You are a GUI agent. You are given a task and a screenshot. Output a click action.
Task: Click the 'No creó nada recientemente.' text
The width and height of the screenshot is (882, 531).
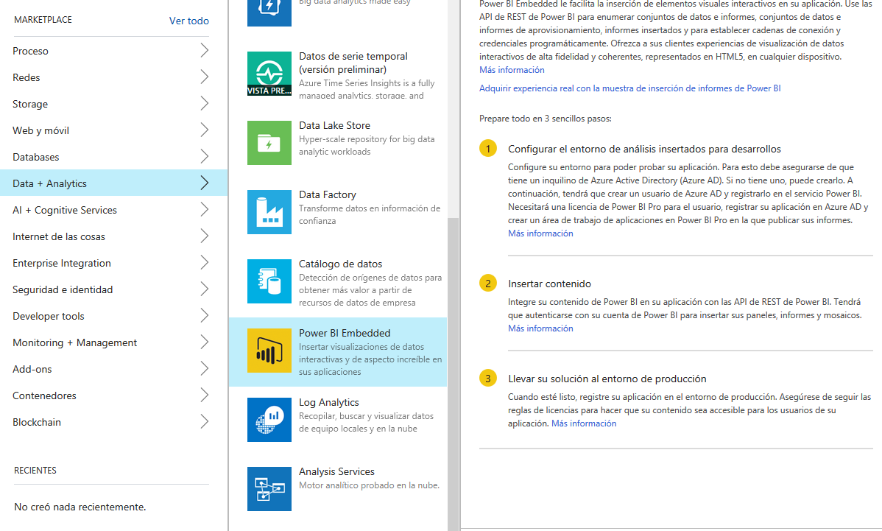80,507
